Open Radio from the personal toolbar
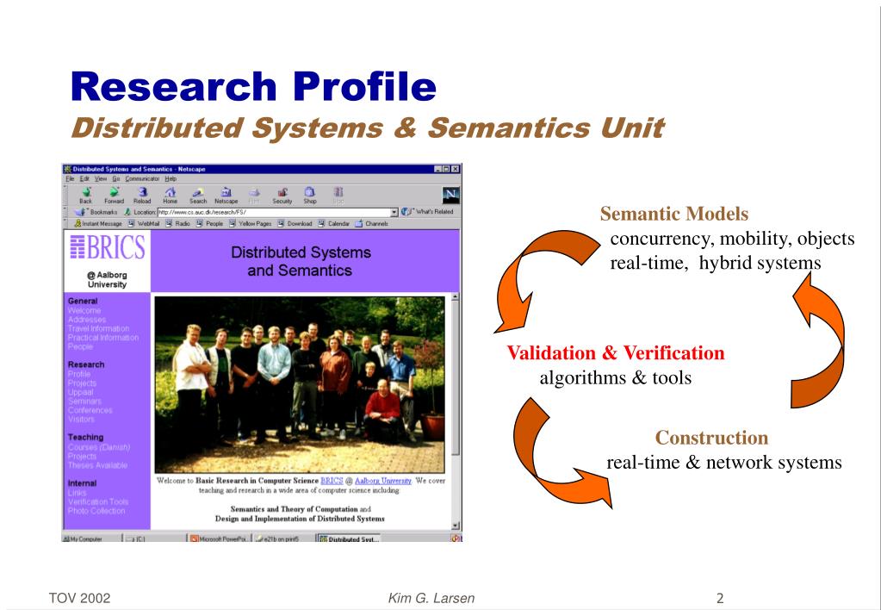The width and height of the screenshot is (881, 610). (177, 224)
